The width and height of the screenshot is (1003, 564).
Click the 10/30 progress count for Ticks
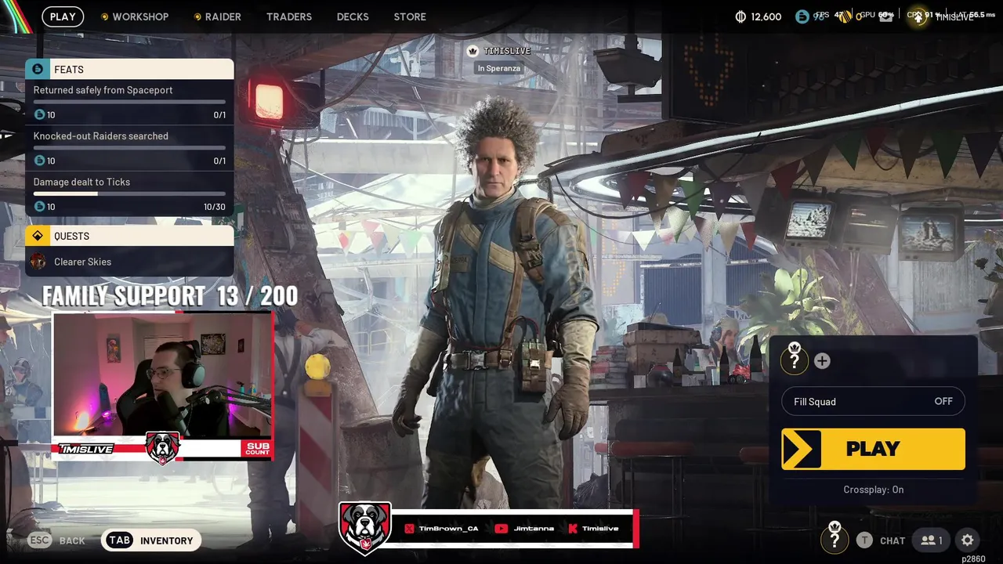point(214,207)
